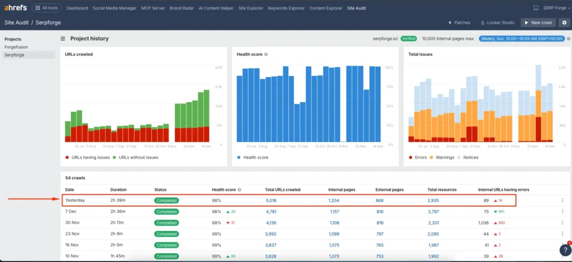Image resolution: width=572 pixels, height=262 pixels.
Task: Open the crawl settings gear icon
Action: (564, 23)
